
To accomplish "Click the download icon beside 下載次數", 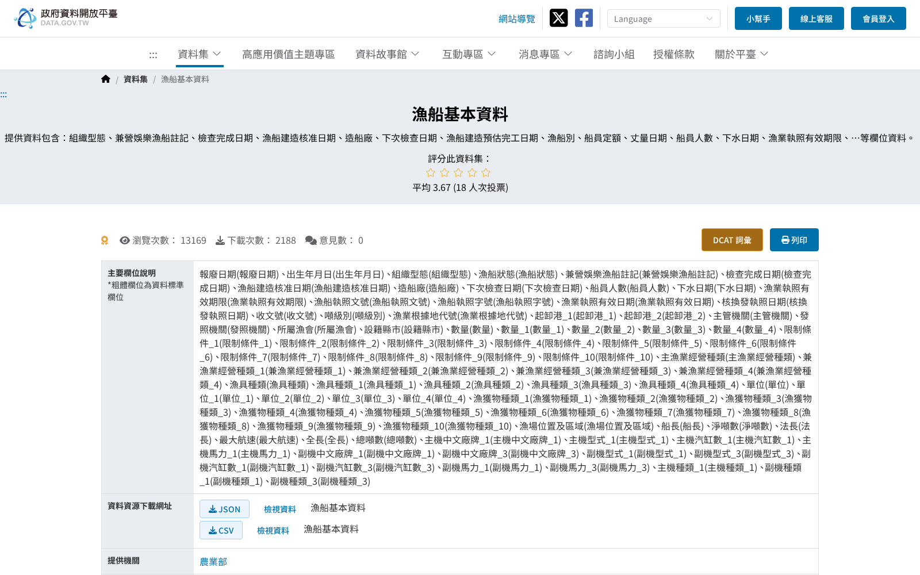I will coord(220,240).
